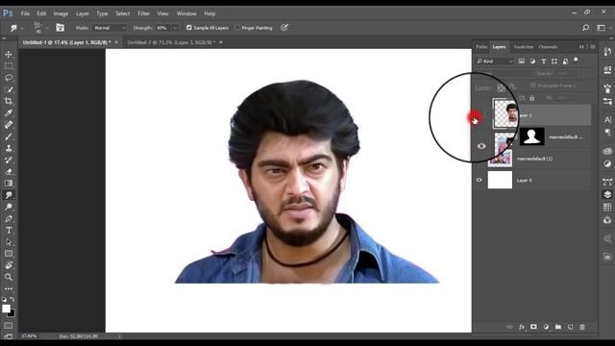Select the Quick Selection tool

coord(9,89)
